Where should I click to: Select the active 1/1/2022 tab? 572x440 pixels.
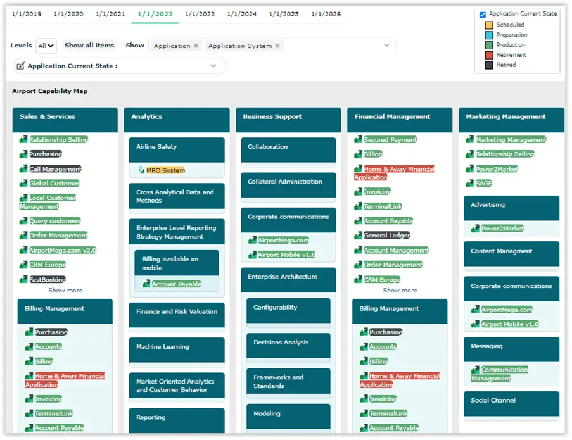(155, 14)
